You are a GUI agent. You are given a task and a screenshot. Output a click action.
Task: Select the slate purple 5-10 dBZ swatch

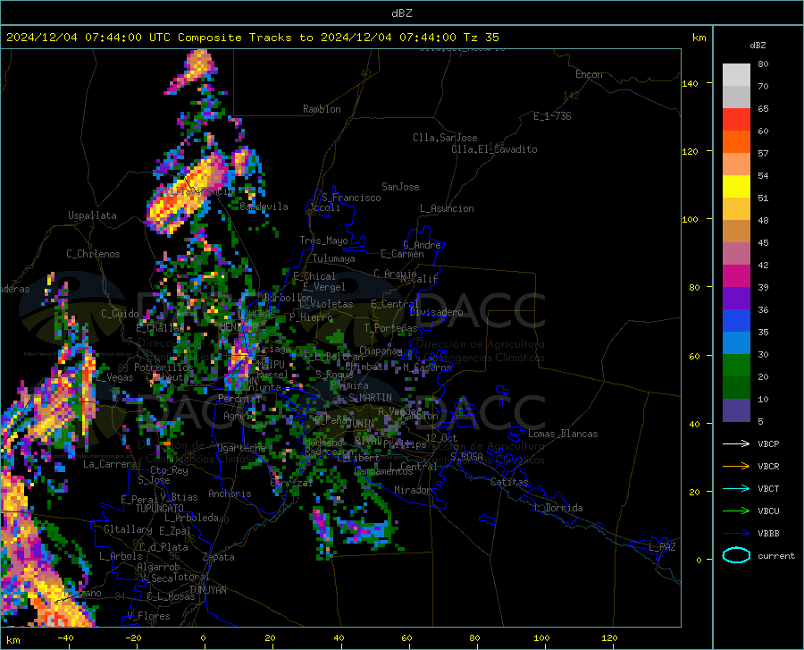736,410
